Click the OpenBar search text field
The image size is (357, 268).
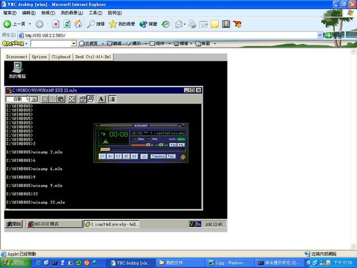[51, 44]
